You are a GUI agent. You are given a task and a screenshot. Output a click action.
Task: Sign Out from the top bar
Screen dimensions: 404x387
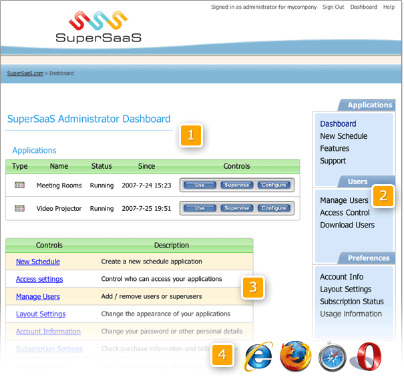333,7
